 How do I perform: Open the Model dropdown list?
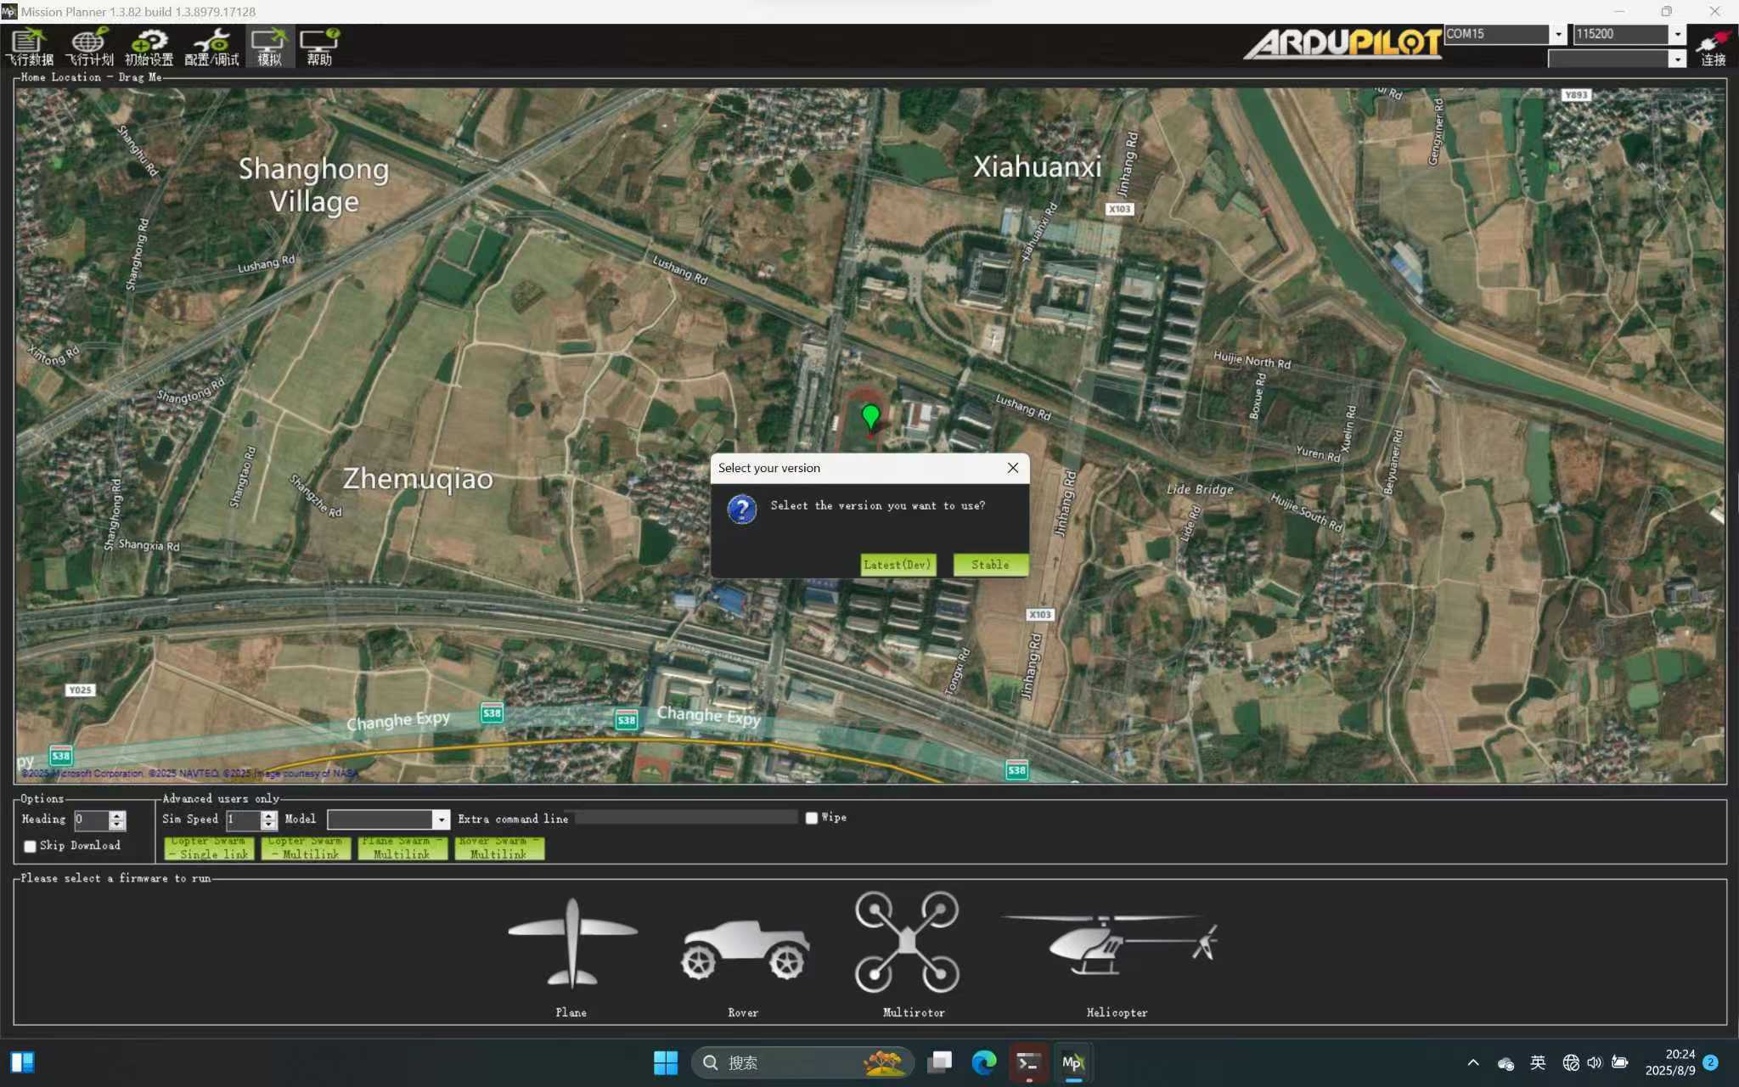441,819
